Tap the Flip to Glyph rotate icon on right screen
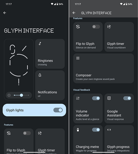 pos(78,27)
